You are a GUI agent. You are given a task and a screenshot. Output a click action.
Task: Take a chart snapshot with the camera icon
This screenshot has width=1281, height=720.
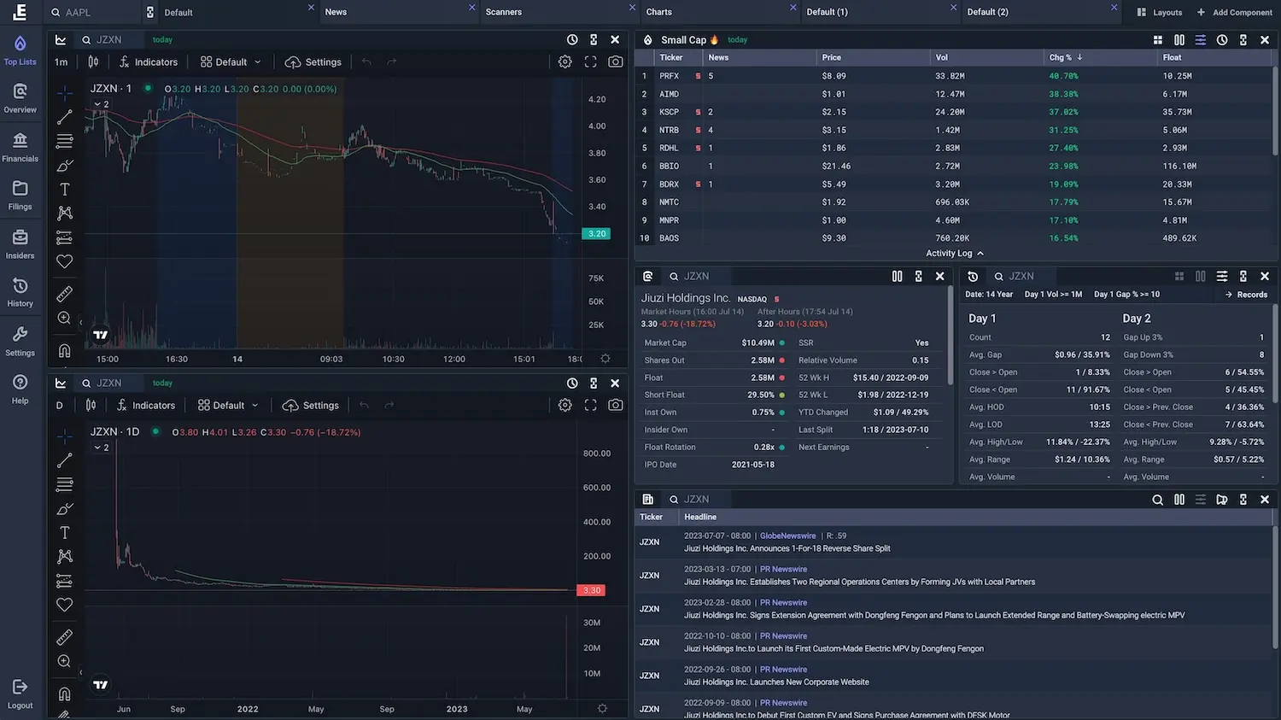click(x=615, y=61)
